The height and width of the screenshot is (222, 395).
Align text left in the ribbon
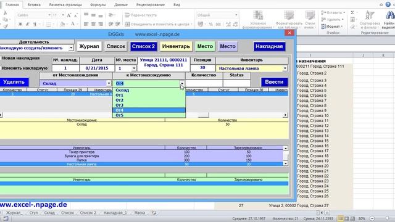86,24
